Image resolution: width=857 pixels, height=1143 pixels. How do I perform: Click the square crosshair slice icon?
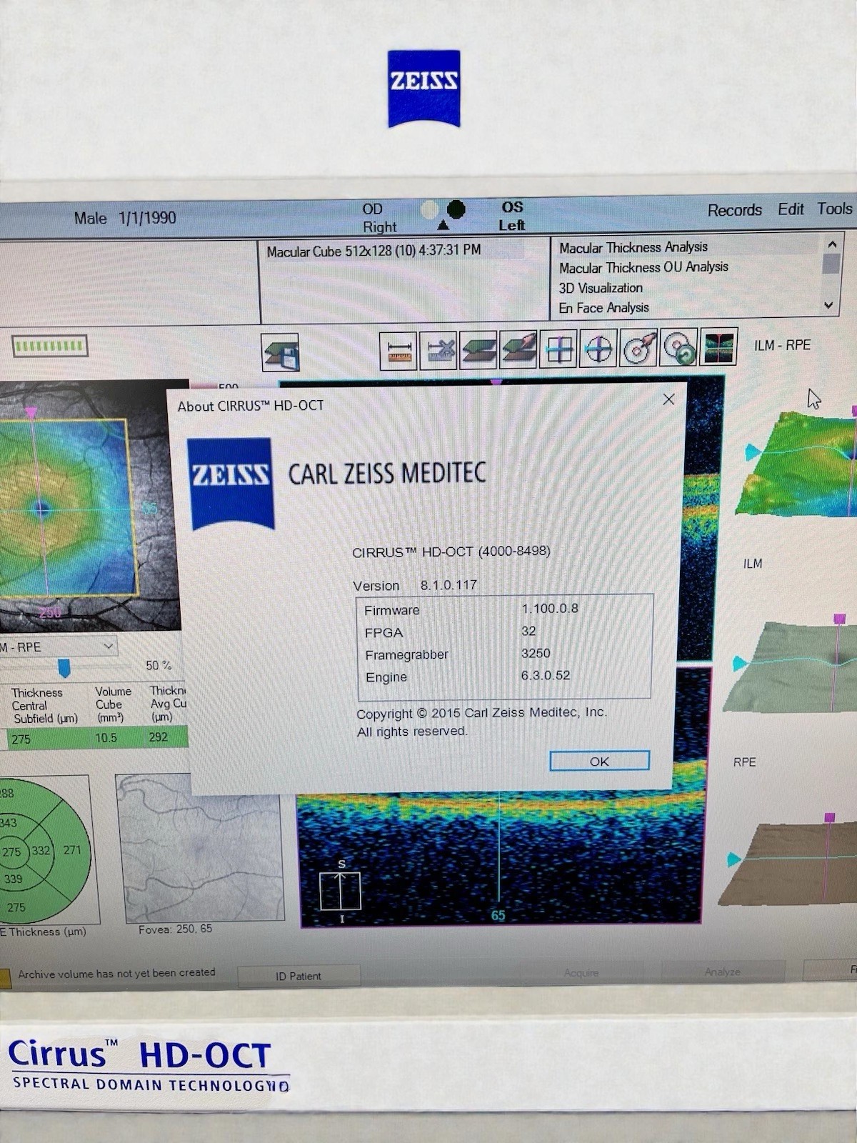(x=559, y=349)
